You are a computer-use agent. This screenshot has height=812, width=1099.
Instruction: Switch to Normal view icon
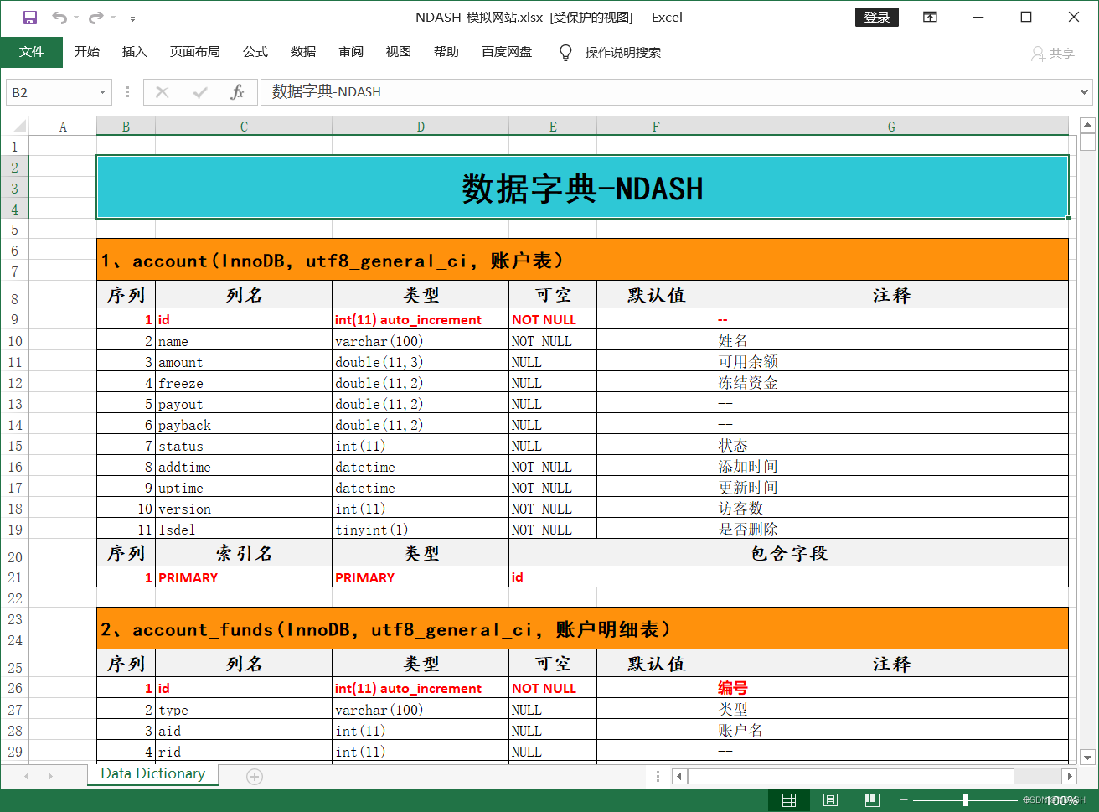[x=789, y=800]
